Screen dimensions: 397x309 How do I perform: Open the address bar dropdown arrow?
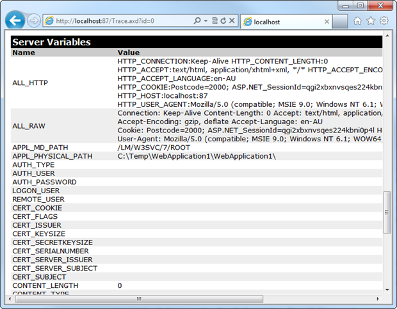(x=206, y=20)
